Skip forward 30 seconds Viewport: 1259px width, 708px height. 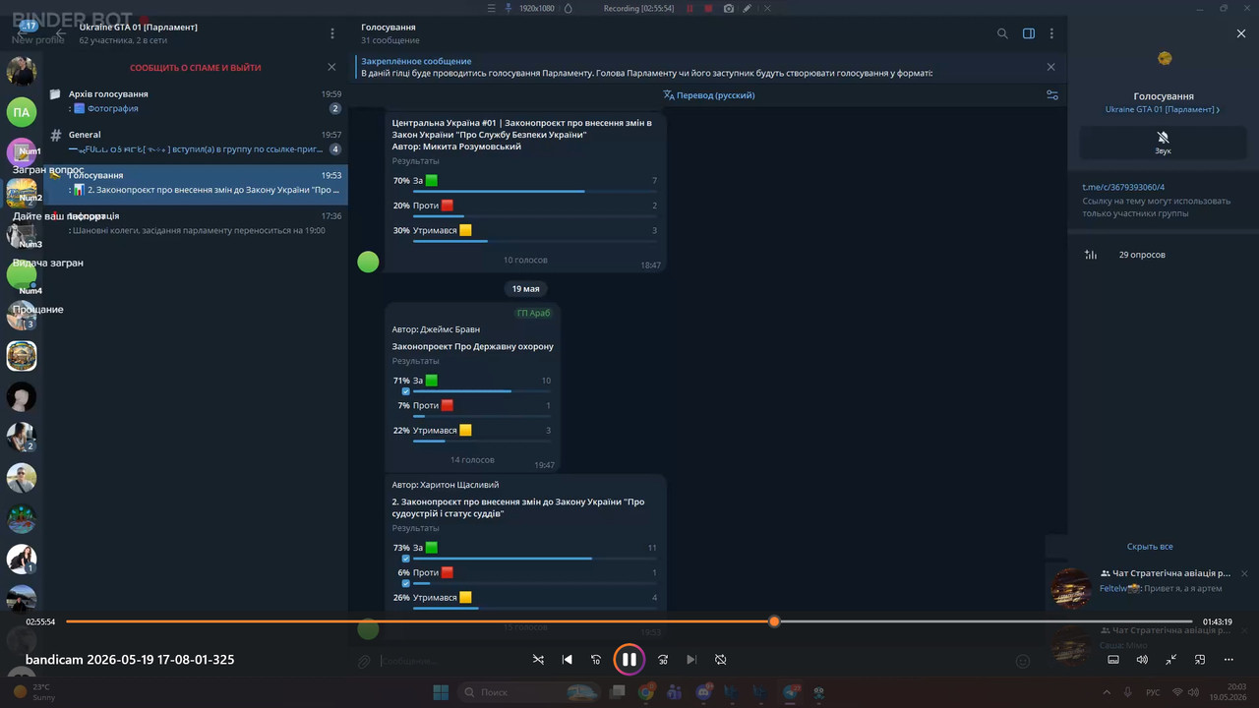tap(663, 660)
